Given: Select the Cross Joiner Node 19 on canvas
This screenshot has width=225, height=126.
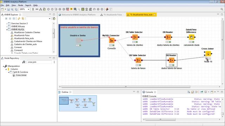Looking at the screenshot, I should point(208,54).
